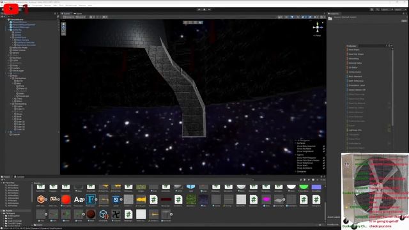Toggle Show HeightMesh checkbox
This screenshot has height=230, width=409.
point(324,151)
